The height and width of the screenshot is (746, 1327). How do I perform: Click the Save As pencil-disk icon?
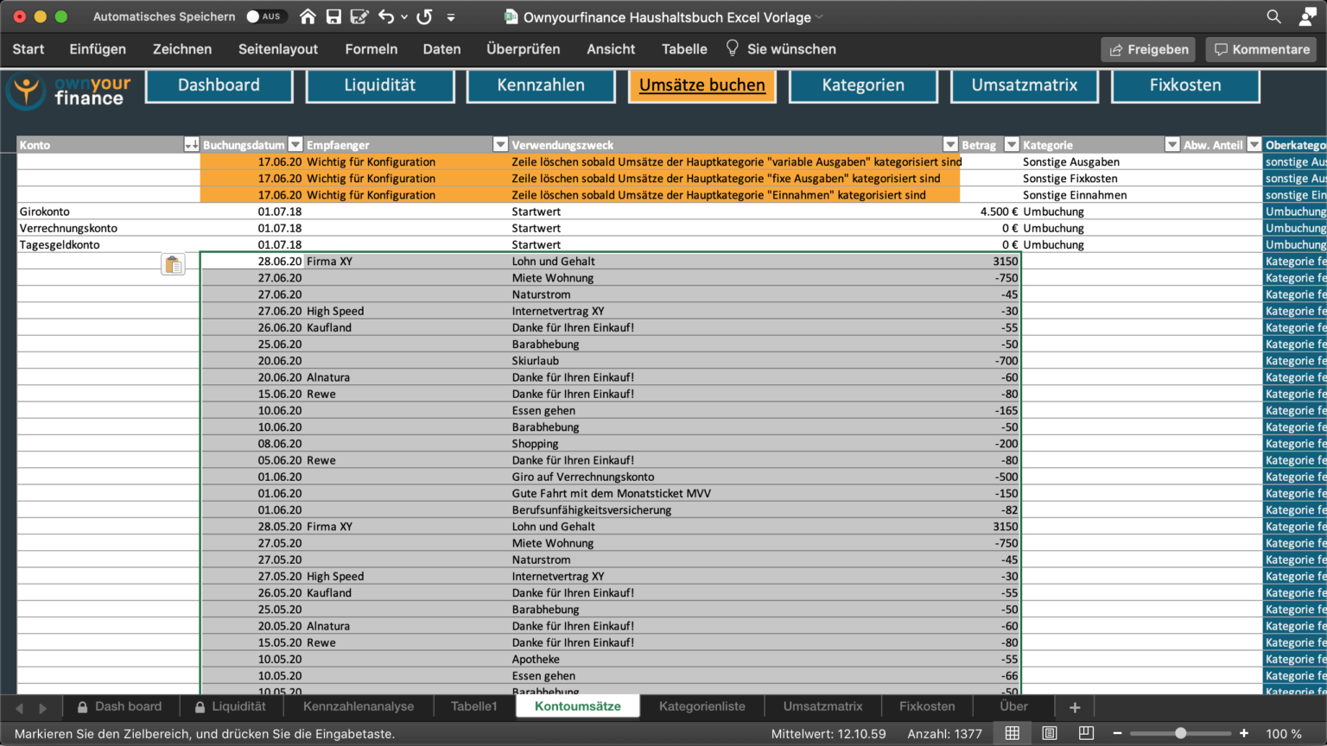click(x=359, y=16)
